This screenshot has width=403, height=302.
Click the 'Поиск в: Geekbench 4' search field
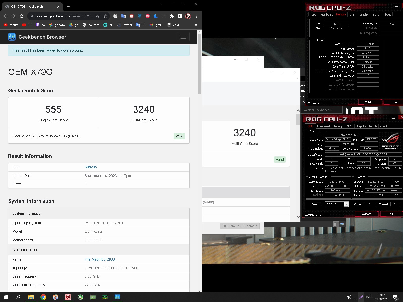click(x=321, y=110)
